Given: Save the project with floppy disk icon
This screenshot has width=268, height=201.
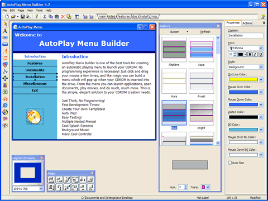Looking at the screenshot, I should pyautogui.click(x=22, y=17).
